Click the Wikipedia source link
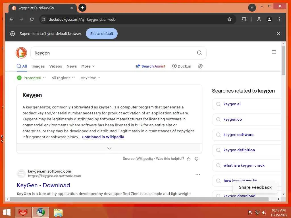 pos(144,159)
